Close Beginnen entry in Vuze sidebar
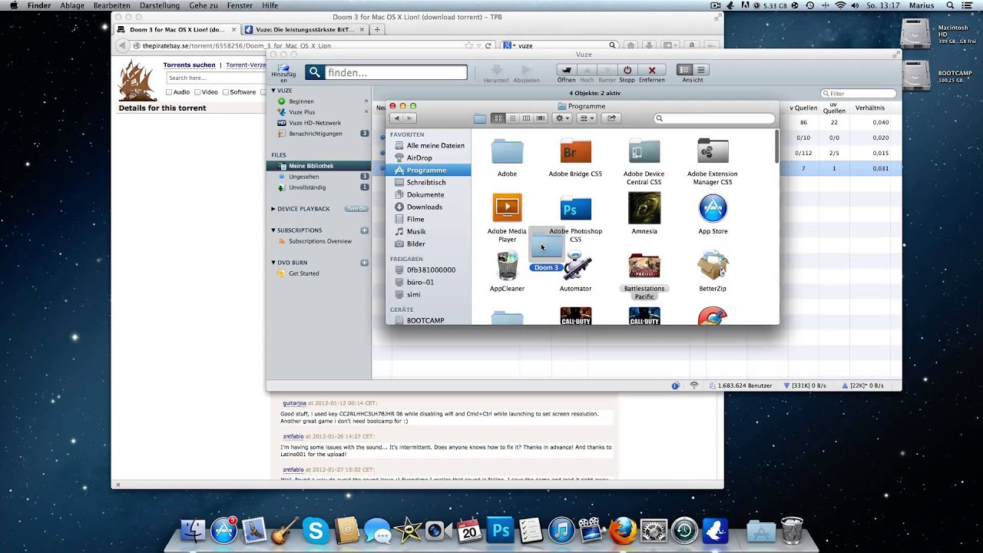Screen dimensions: 983x553 [x=366, y=101]
